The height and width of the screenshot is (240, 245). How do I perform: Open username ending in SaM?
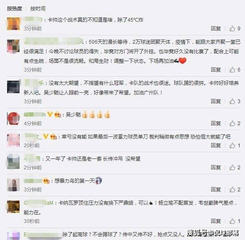tap(39, 203)
